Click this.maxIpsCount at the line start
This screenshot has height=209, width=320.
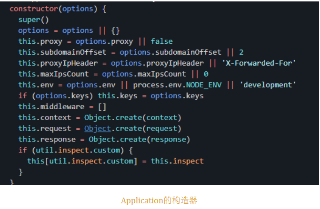54,74
